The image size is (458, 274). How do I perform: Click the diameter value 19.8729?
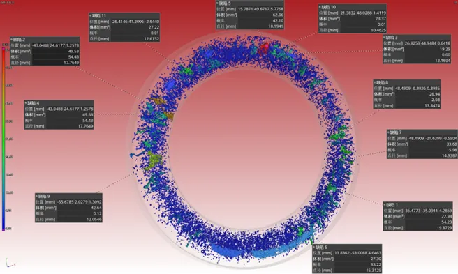click(x=444, y=228)
